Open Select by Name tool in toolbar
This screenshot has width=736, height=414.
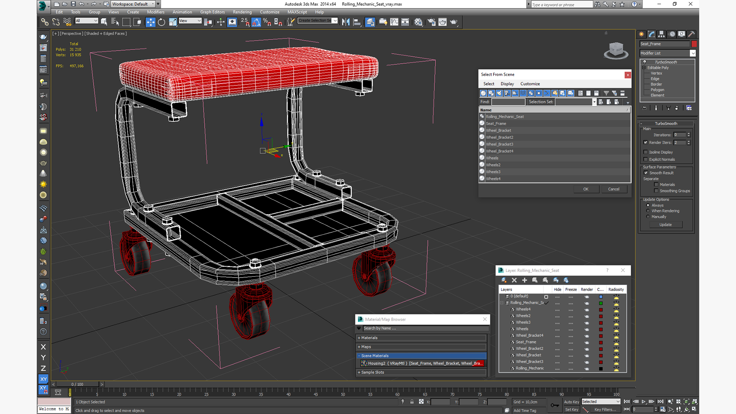click(x=115, y=22)
